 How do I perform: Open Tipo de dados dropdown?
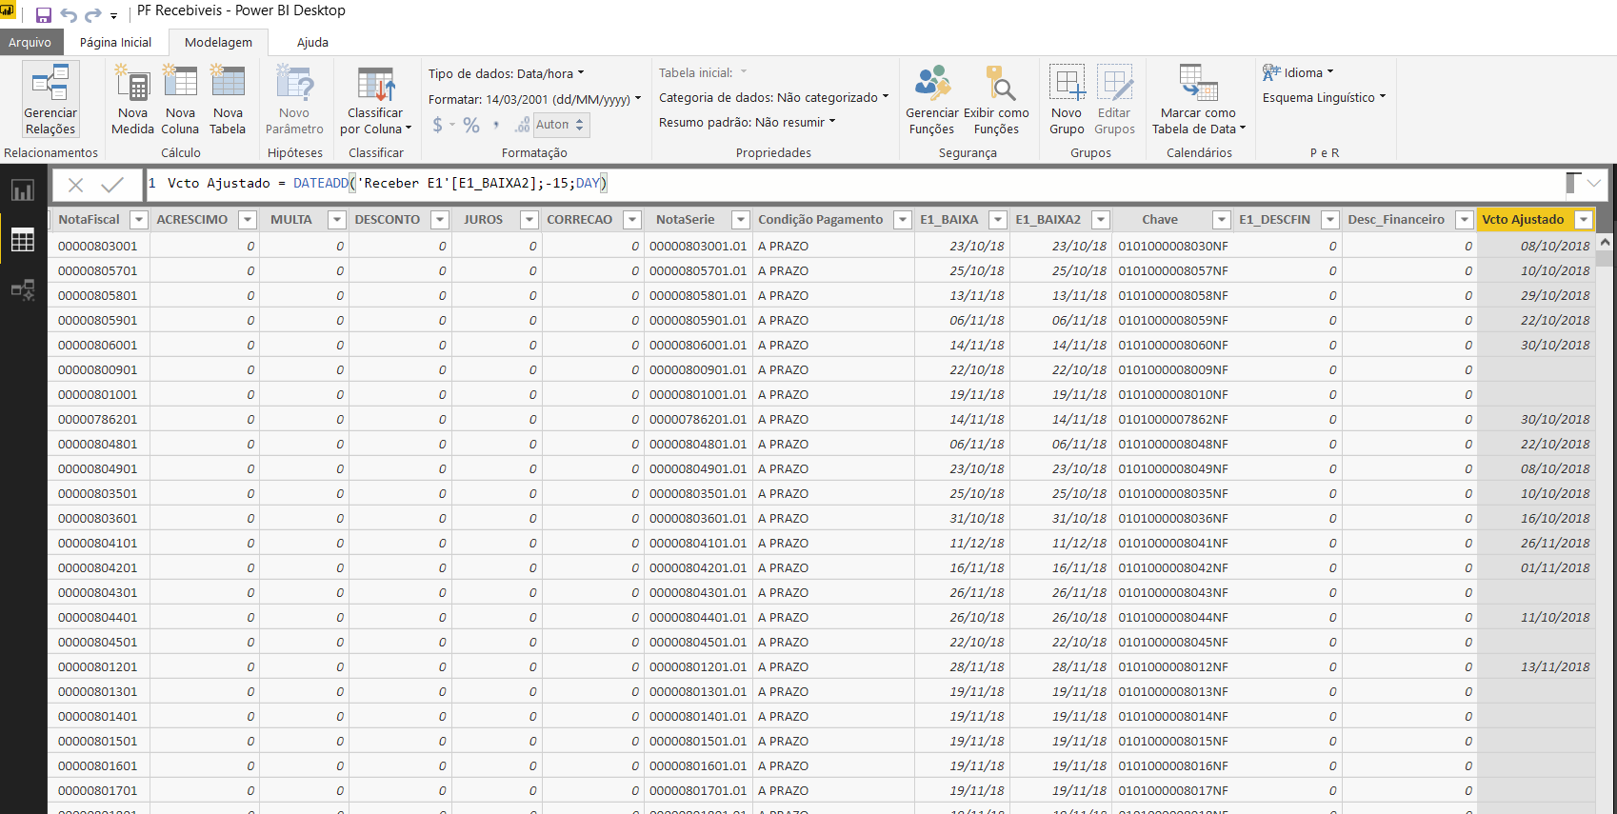tap(506, 73)
